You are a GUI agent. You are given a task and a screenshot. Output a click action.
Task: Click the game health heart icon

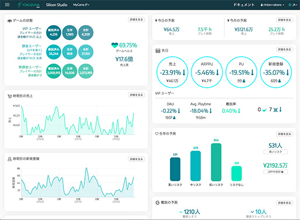115,45
